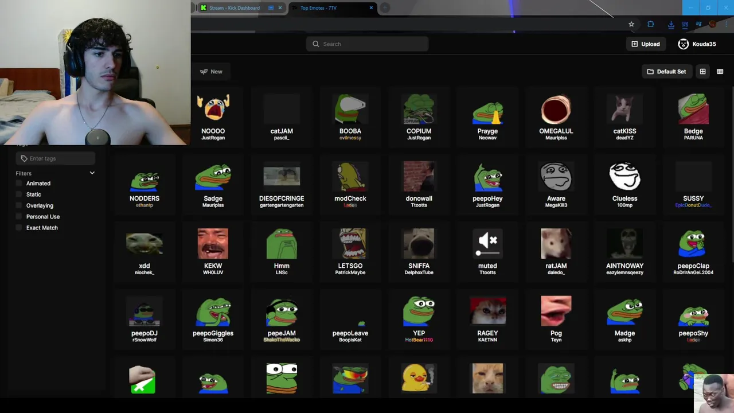The image size is (734, 413).
Task: Open the MegaKill3 author under Aware
Action: 556,205
